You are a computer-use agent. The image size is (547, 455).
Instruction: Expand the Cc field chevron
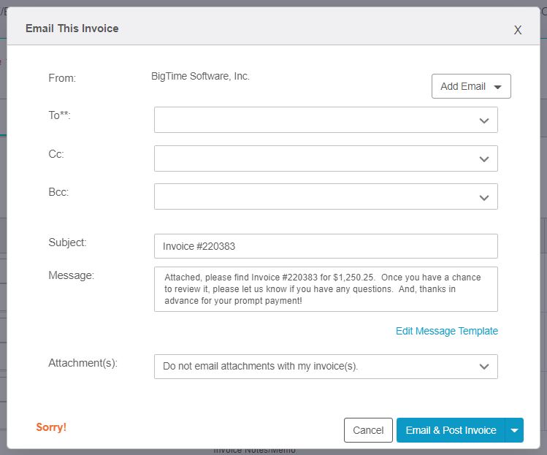(x=484, y=159)
